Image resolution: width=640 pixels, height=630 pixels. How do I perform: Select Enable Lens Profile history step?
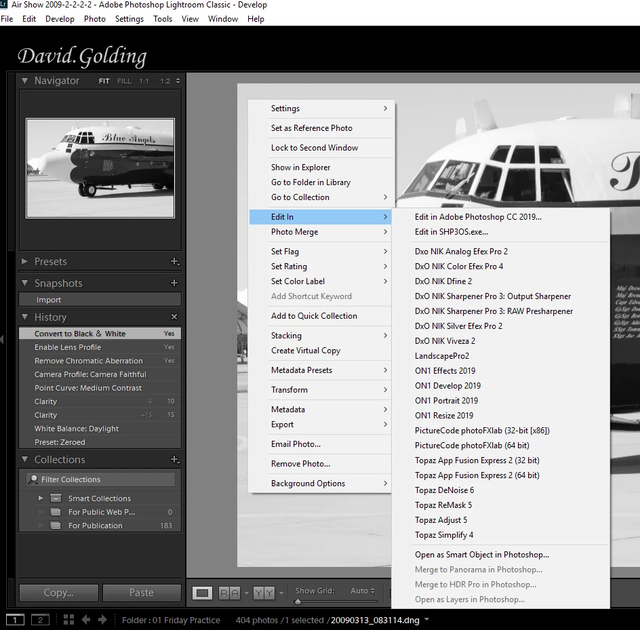click(x=100, y=347)
